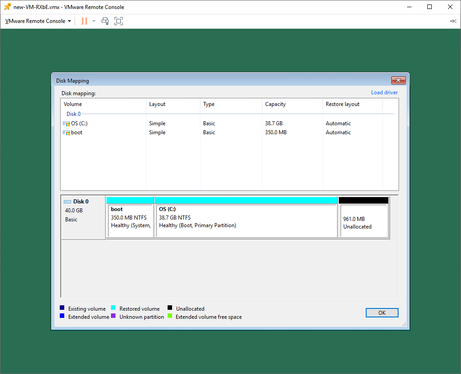The height and width of the screenshot is (374, 461).
Task: Sort by the Layout column header
Action: pyautogui.click(x=173, y=104)
